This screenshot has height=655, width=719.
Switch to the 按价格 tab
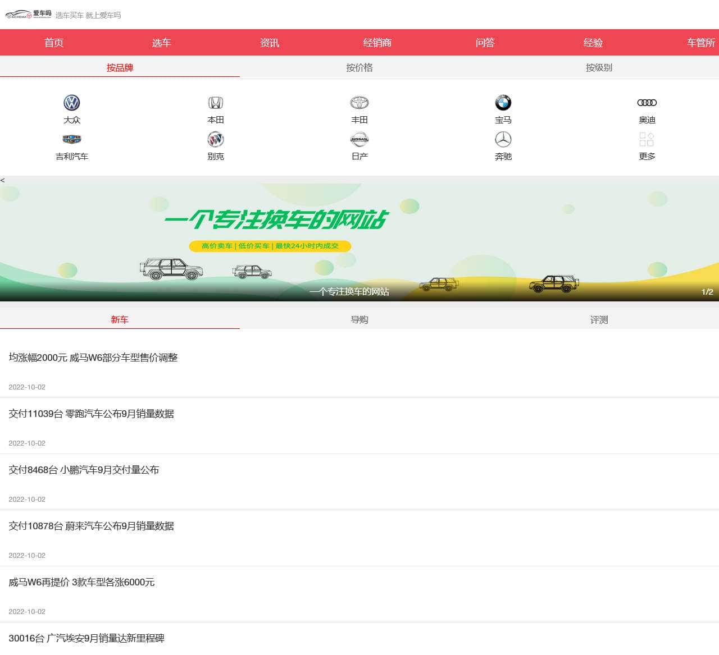tap(359, 67)
